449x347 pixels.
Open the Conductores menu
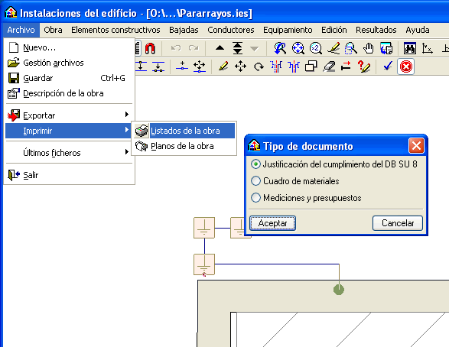point(231,30)
